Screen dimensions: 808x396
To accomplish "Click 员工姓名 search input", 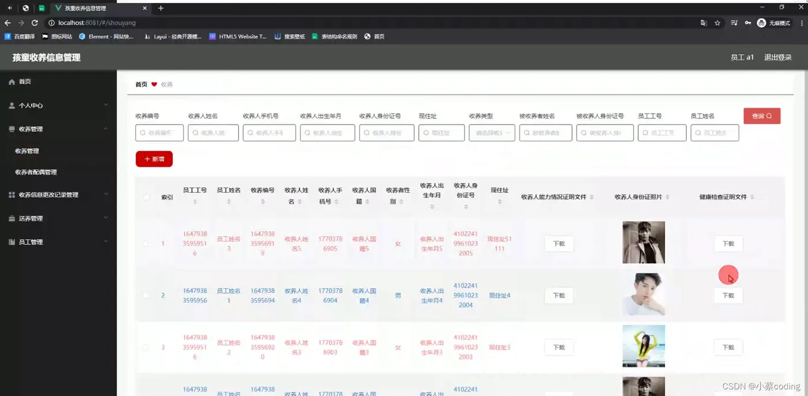I will (x=715, y=133).
